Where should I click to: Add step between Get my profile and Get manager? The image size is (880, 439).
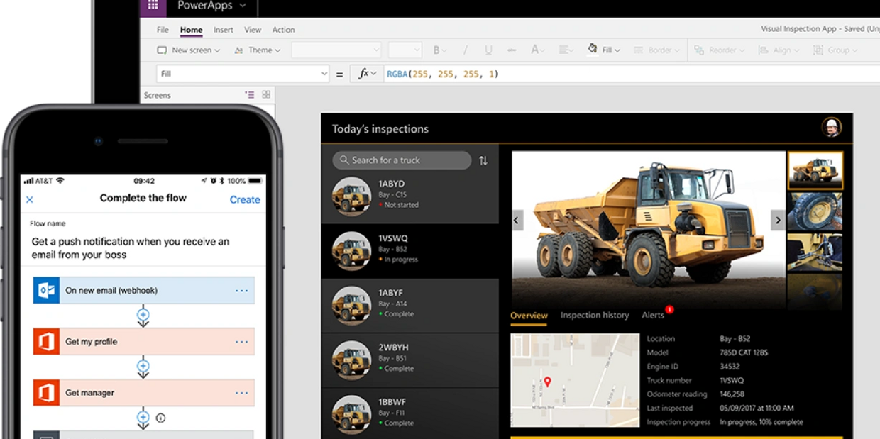tap(143, 366)
